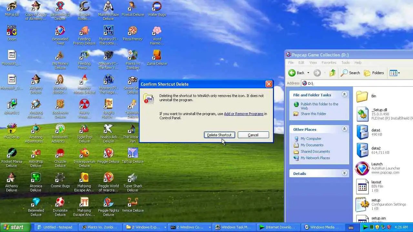Select the Bejeweled 2 Deluxe shortcut
Screen dimensions: 413x232
(60, 11)
